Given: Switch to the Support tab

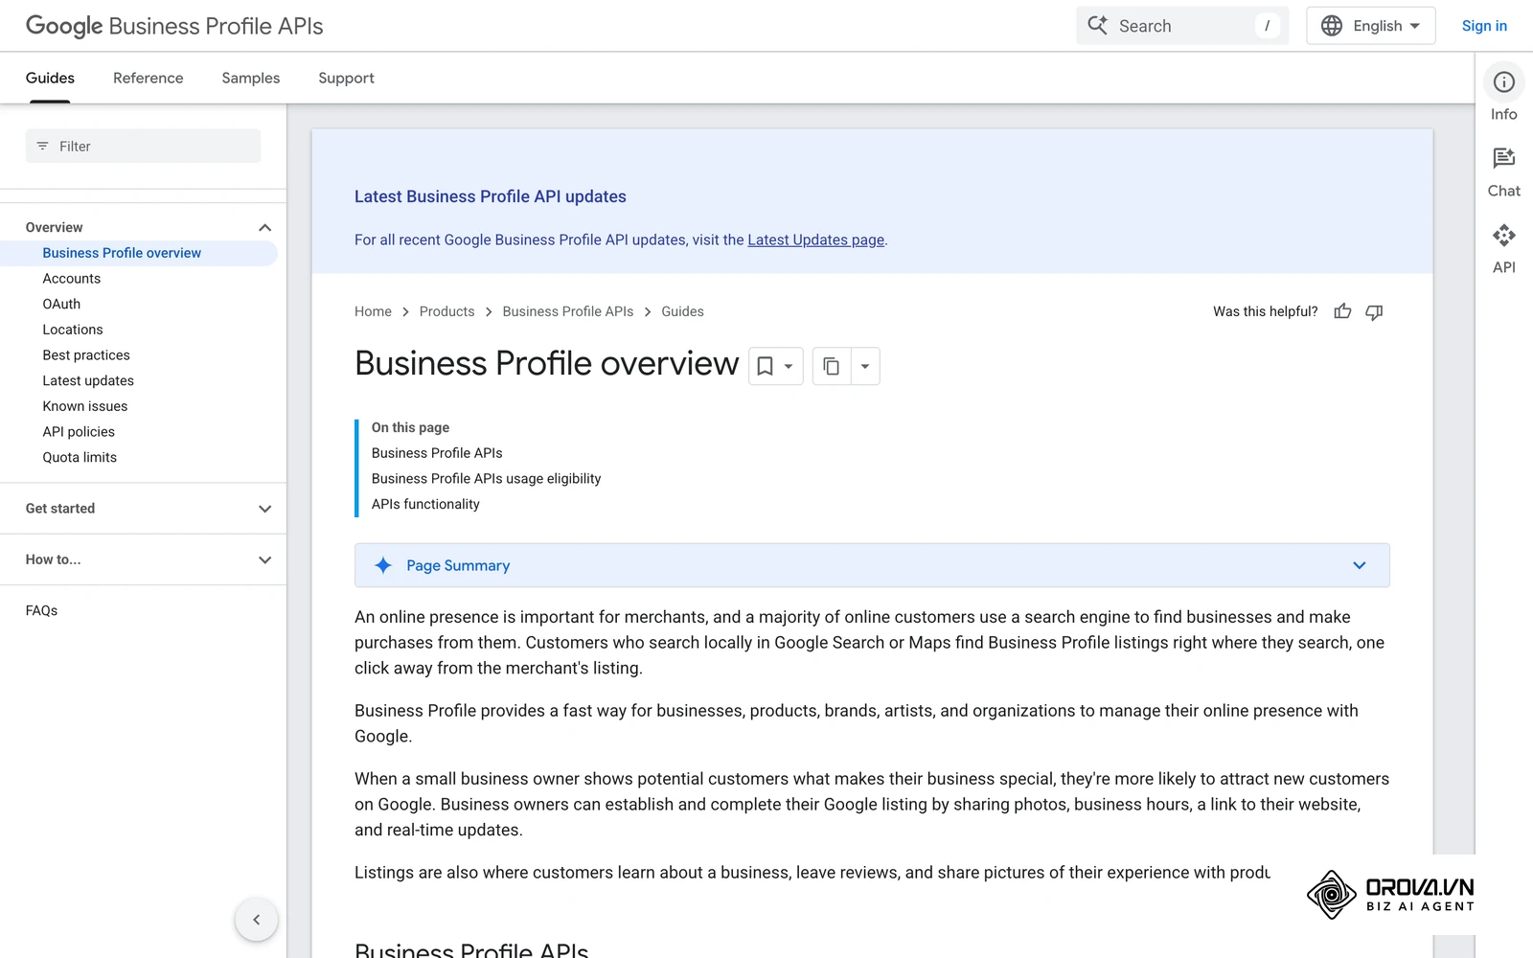Looking at the screenshot, I should [x=346, y=78].
